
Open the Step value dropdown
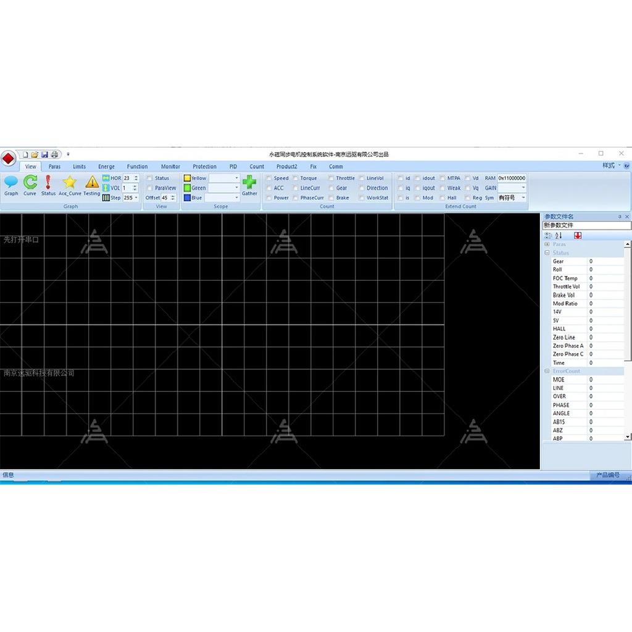[x=136, y=197]
